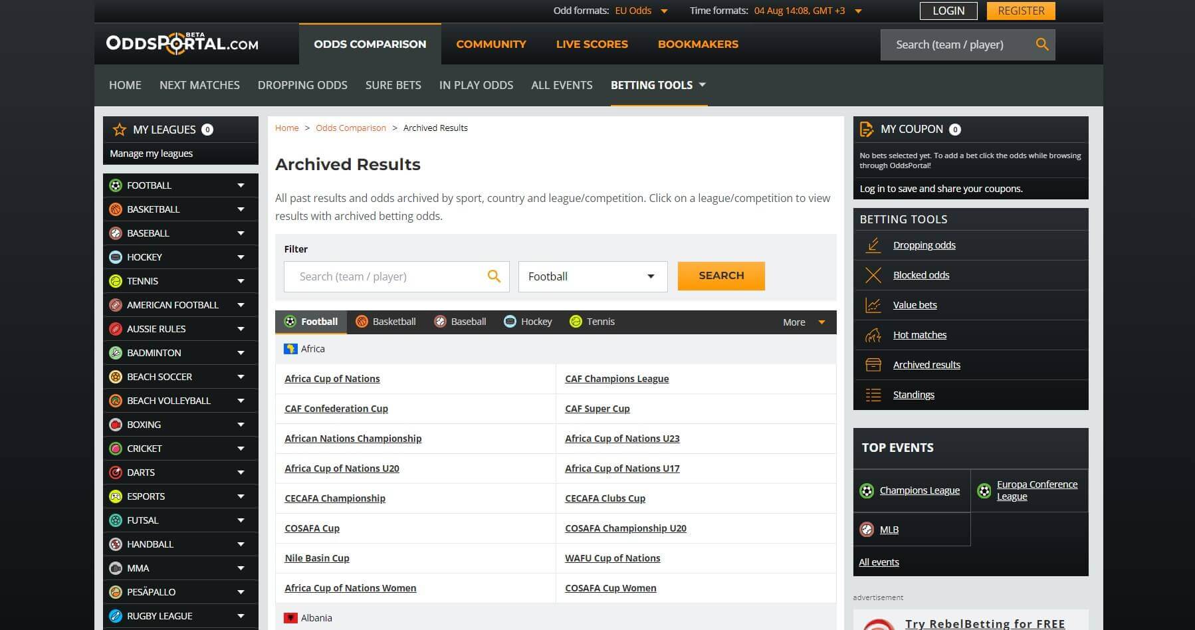Viewport: 1195px width, 630px height.
Task: Click the SEARCH button in the Filter
Action: click(721, 276)
